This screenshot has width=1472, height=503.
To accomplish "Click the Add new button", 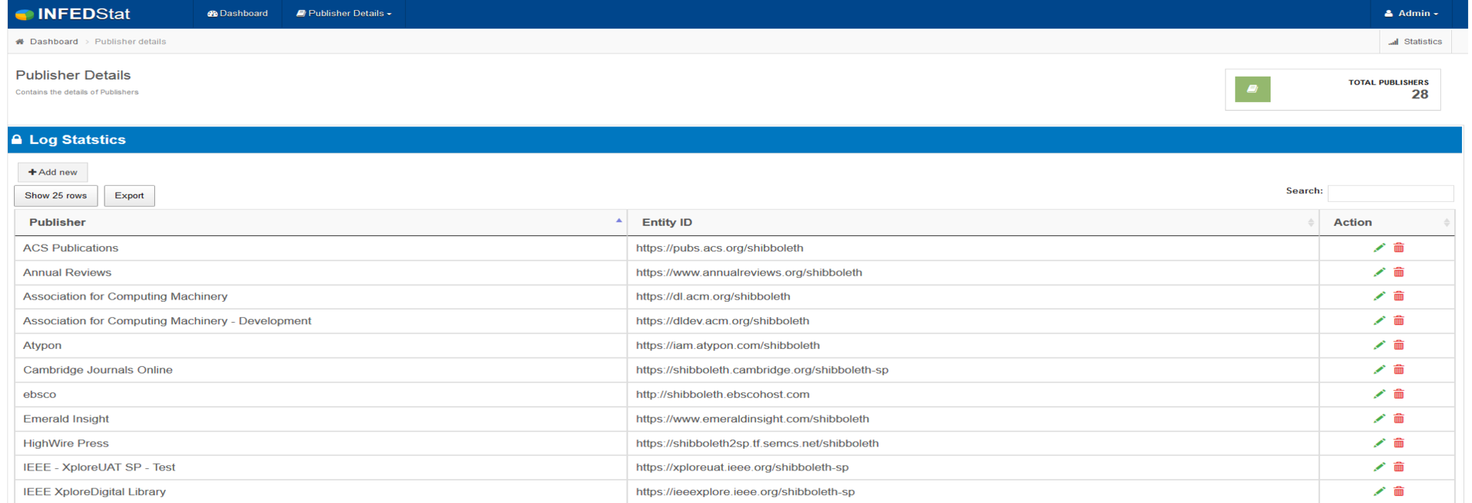I will point(53,172).
